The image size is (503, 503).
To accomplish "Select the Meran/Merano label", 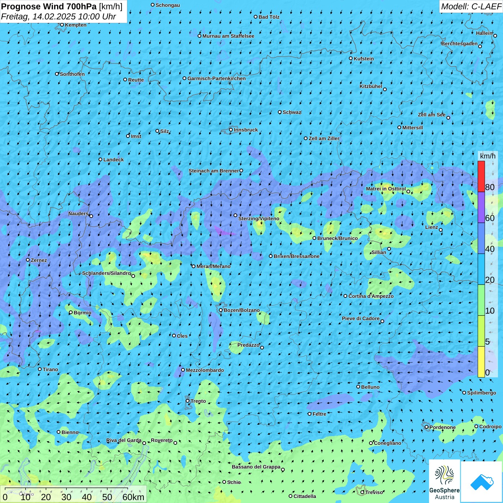I will pyautogui.click(x=213, y=266).
